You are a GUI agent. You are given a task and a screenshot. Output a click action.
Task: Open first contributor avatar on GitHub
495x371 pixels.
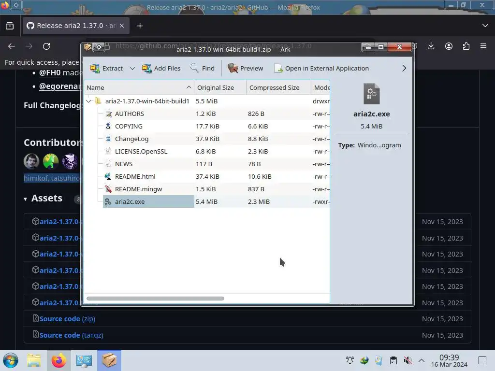coord(31,161)
